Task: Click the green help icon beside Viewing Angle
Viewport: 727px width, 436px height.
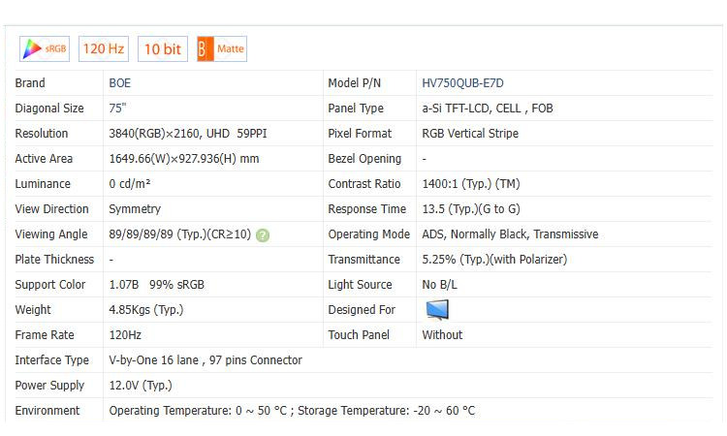Action: [x=263, y=235]
